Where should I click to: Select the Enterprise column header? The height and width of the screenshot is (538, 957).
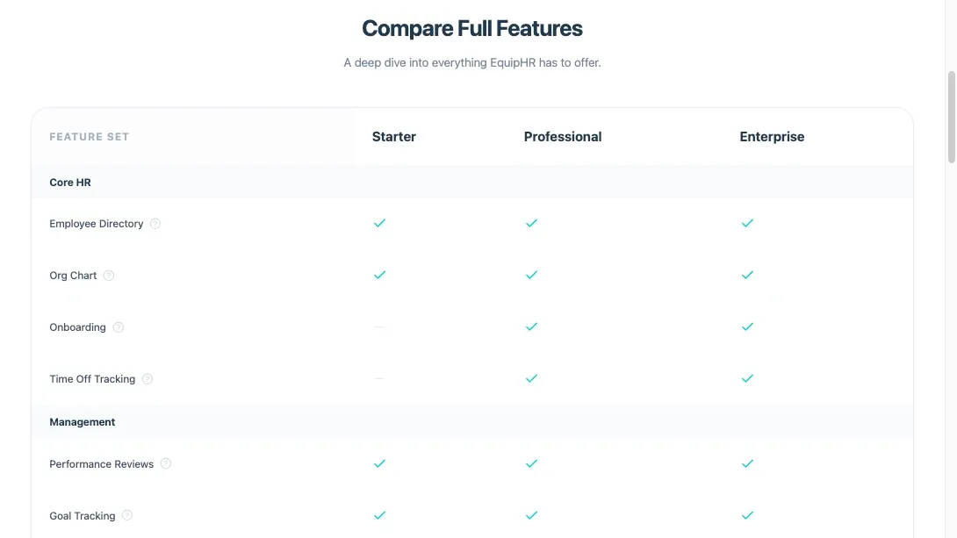772,137
